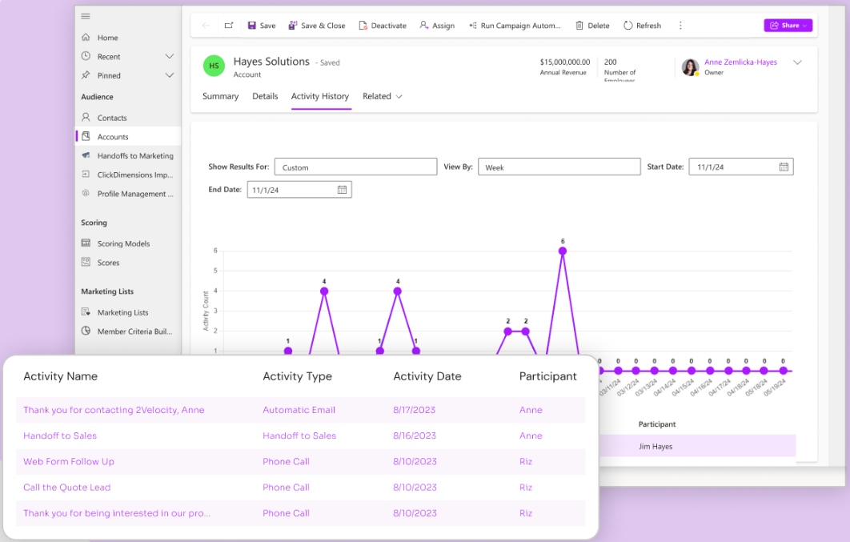Select the Activity History tab
The image size is (850, 542).
tap(320, 96)
